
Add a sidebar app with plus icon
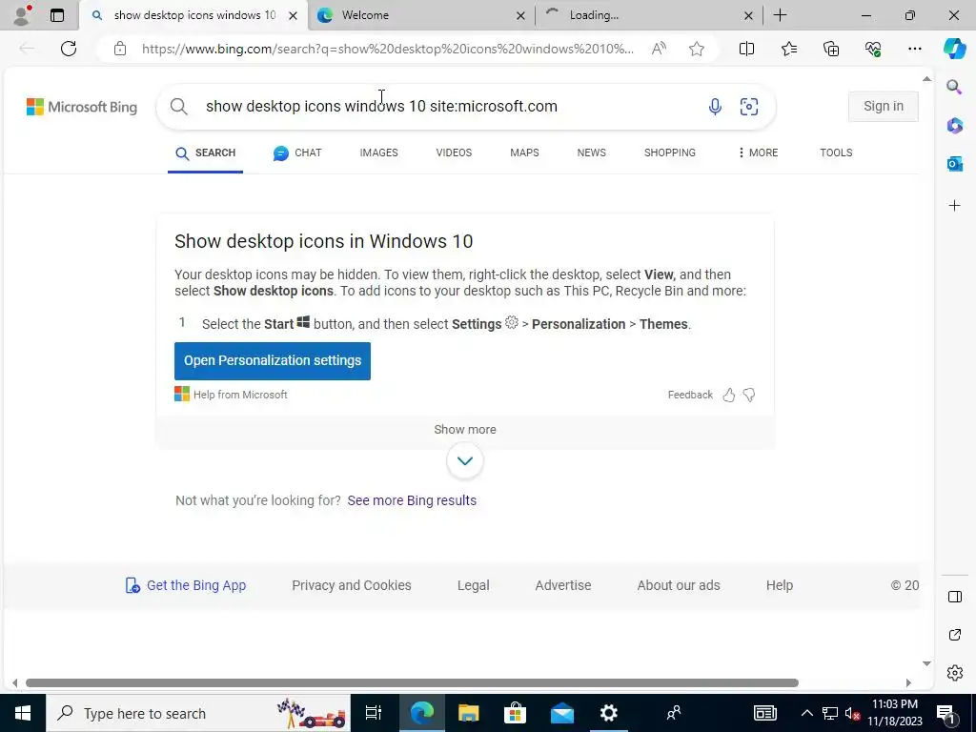point(954,206)
